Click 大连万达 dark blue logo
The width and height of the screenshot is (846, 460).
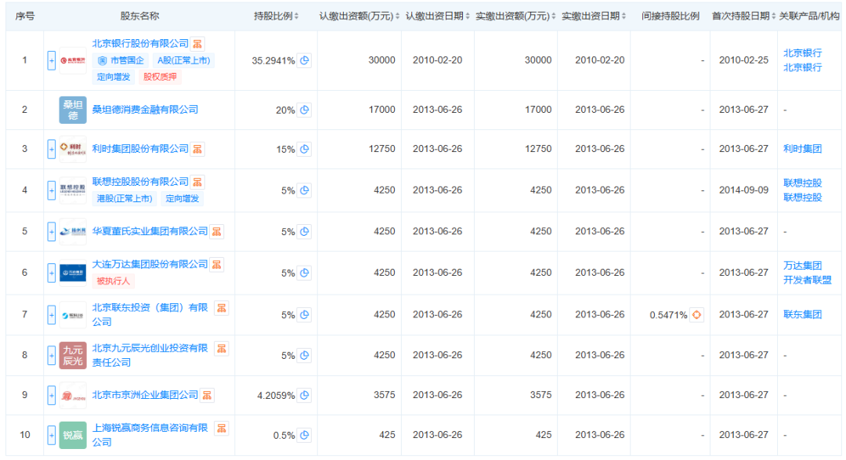point(73,273)
